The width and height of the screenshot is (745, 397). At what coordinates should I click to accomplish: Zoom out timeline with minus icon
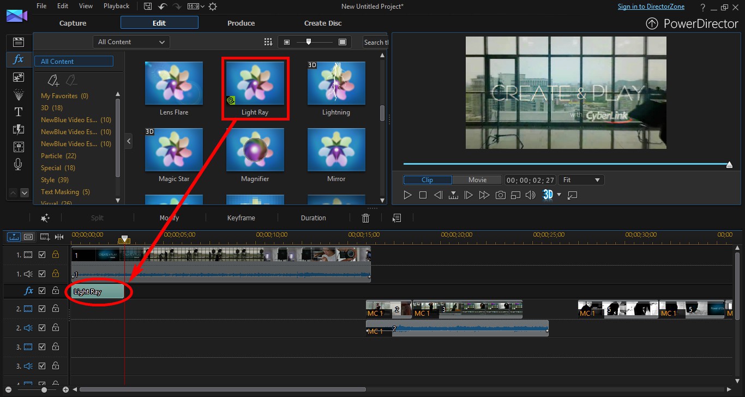(x=8, y=390)
